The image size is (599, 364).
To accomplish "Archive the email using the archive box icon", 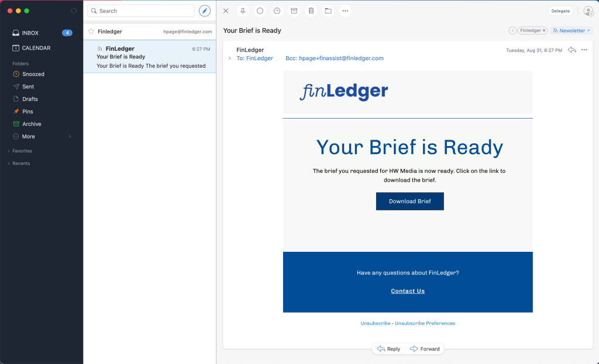I will [294, 11].
